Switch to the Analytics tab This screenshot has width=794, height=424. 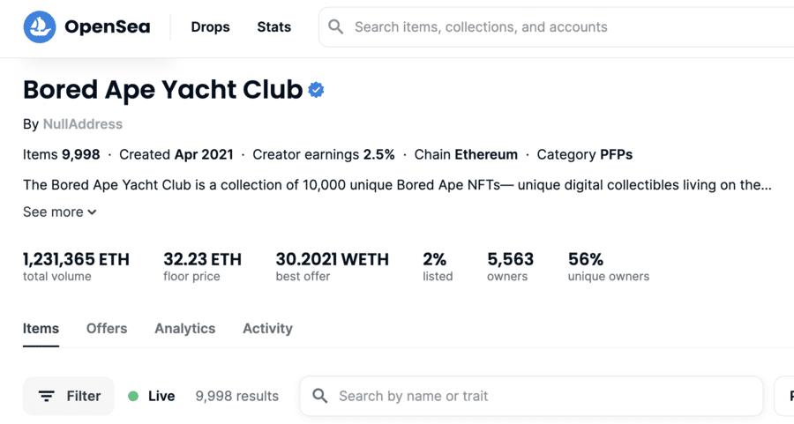(x=185, y=329)
